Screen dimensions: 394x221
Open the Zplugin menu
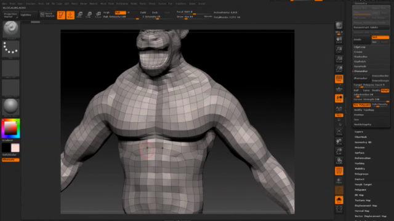192,4
